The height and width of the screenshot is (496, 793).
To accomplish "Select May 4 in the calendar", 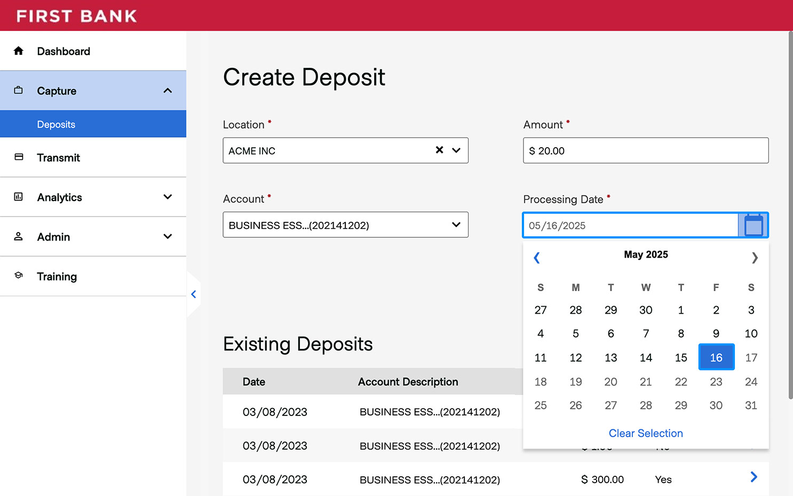I will pos(541,333).
